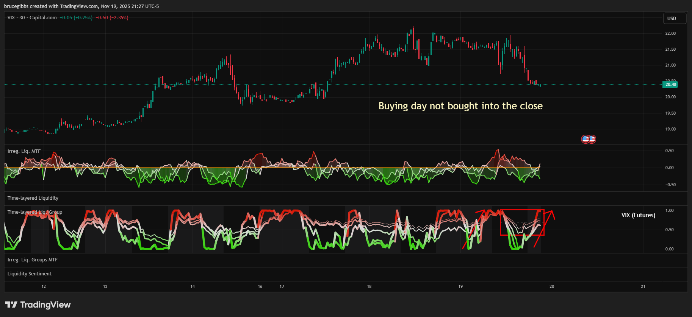Expand the collapsed Irreg. Liq. Groups MTF pane
The image size is (692, 317).
pyautogui.click(x=33, y=260)
